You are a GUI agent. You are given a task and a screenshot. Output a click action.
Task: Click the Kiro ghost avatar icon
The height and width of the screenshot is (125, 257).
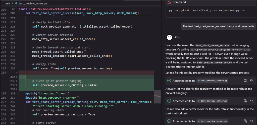pos(169,37)
